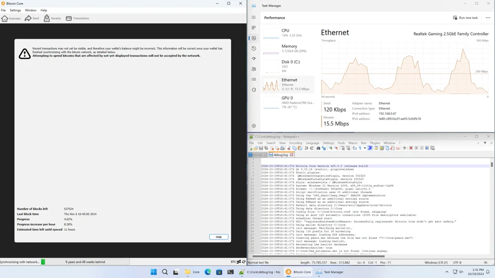
Task: Click Ethernet throughput graph in Task Manager
Action: point(405,68)
